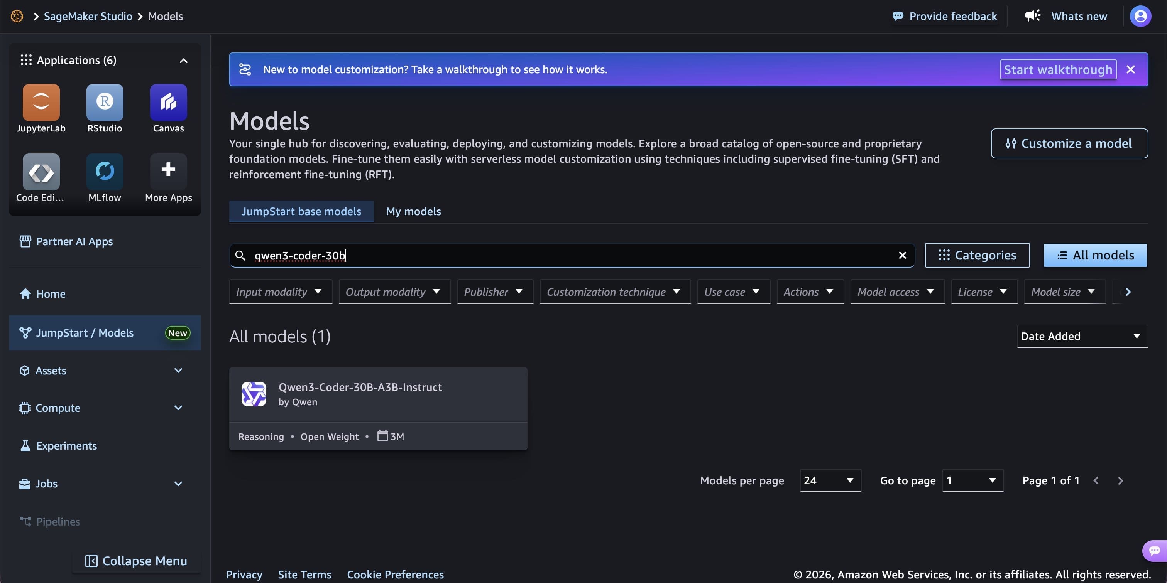Open the Privacy footer link
This screenshot has height=583, width=1167.
pyautogui.click(x=244, y=575)
